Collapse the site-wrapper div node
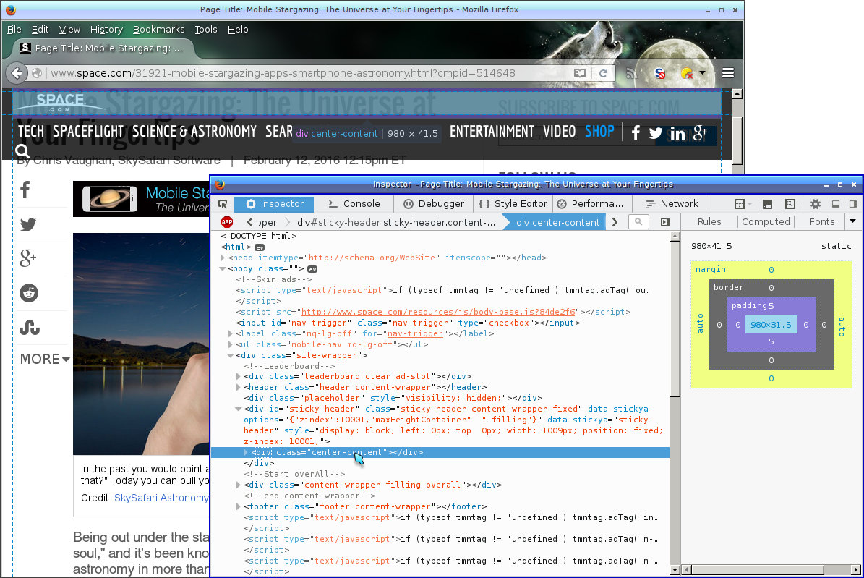Image resolution: width=864 pixels, height=578 pixels. tap(231, 355)
